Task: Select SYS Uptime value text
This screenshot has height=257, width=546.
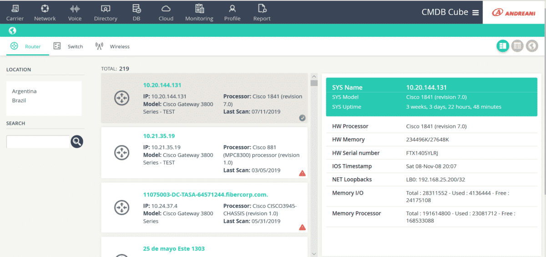Action: click(454, 107)
